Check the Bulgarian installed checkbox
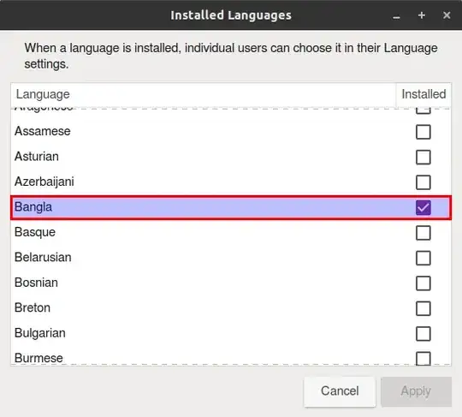Screen dimensions: 462x417 click(x=423, y=334)
